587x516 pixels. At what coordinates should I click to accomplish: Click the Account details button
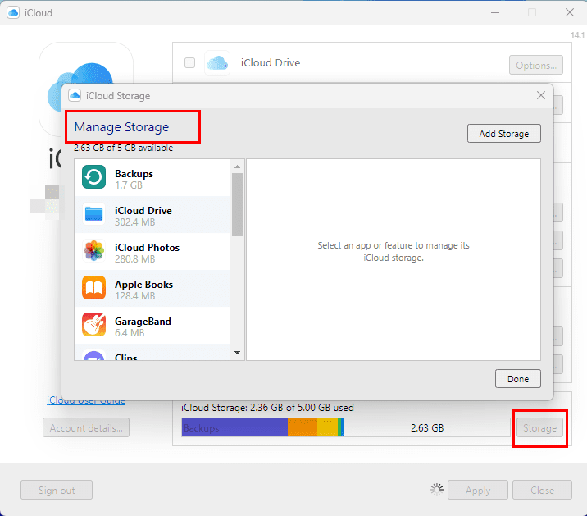(x=86, y=427)
